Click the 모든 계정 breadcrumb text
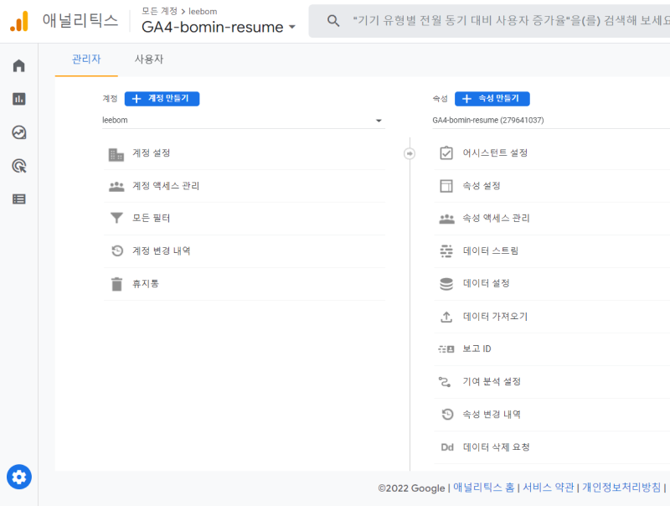The height and width of the screenshot is (506, 670). point(159,11)
